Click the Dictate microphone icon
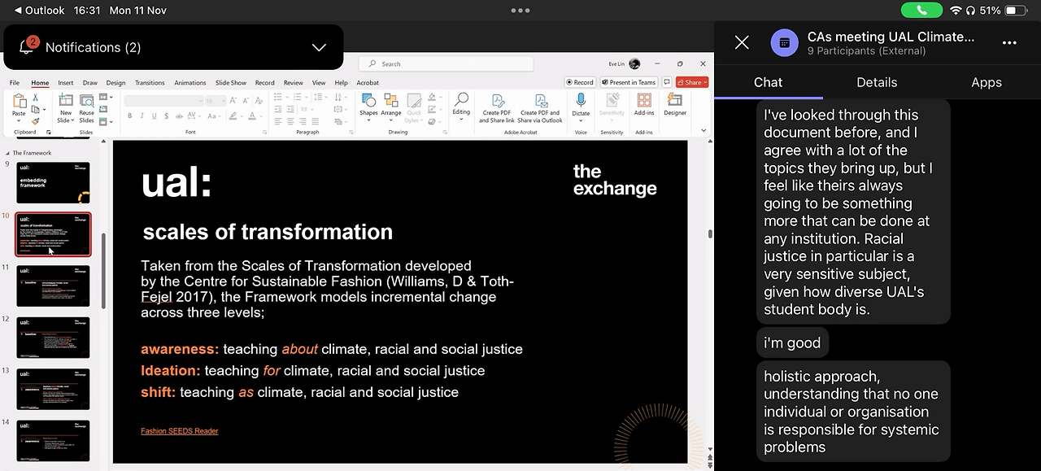 click(x=581, y=100)
